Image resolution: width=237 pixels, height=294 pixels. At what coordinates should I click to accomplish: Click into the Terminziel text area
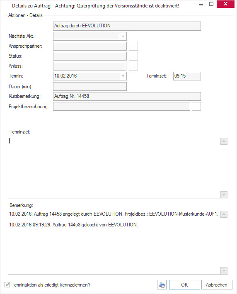[x=114, y=168]
